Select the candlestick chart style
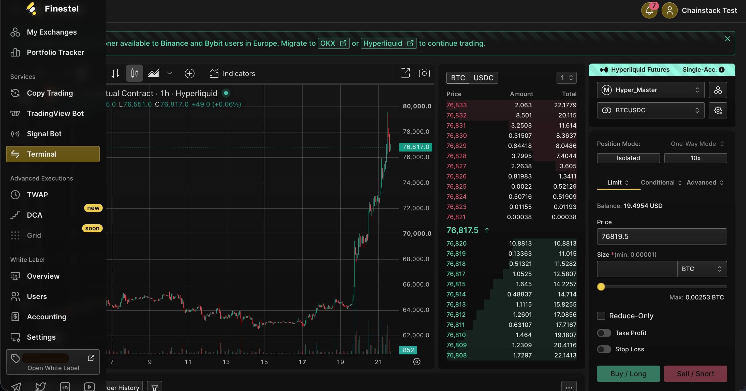The width and height of the screenshot is (746, 391). click(134, 73)
